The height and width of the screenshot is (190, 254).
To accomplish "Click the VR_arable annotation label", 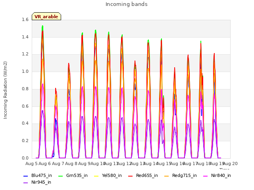I will point(46,16).
